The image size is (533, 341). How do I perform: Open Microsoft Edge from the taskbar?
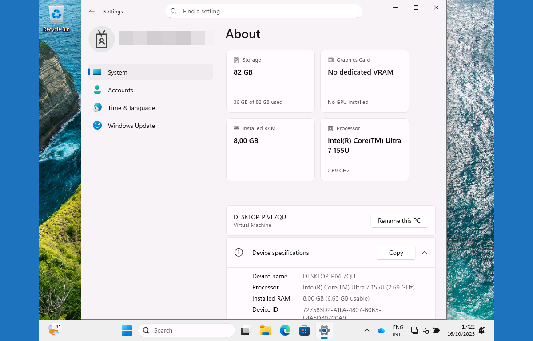285,330
